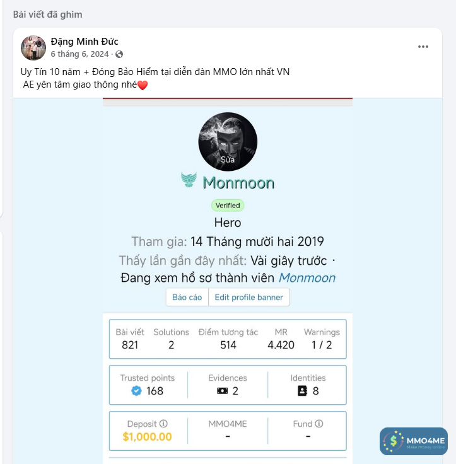
Task: Click the Sửa label on the avatar
Action: coord(228,160)
